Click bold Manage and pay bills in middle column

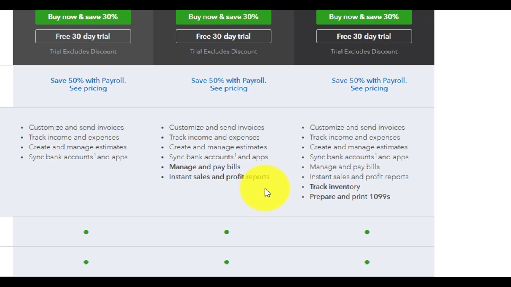click(204, 167)
